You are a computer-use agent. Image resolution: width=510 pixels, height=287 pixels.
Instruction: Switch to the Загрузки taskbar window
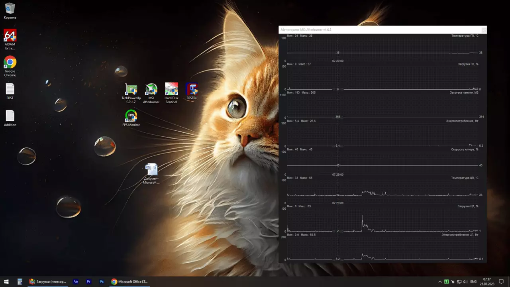[x=48, y=281]
